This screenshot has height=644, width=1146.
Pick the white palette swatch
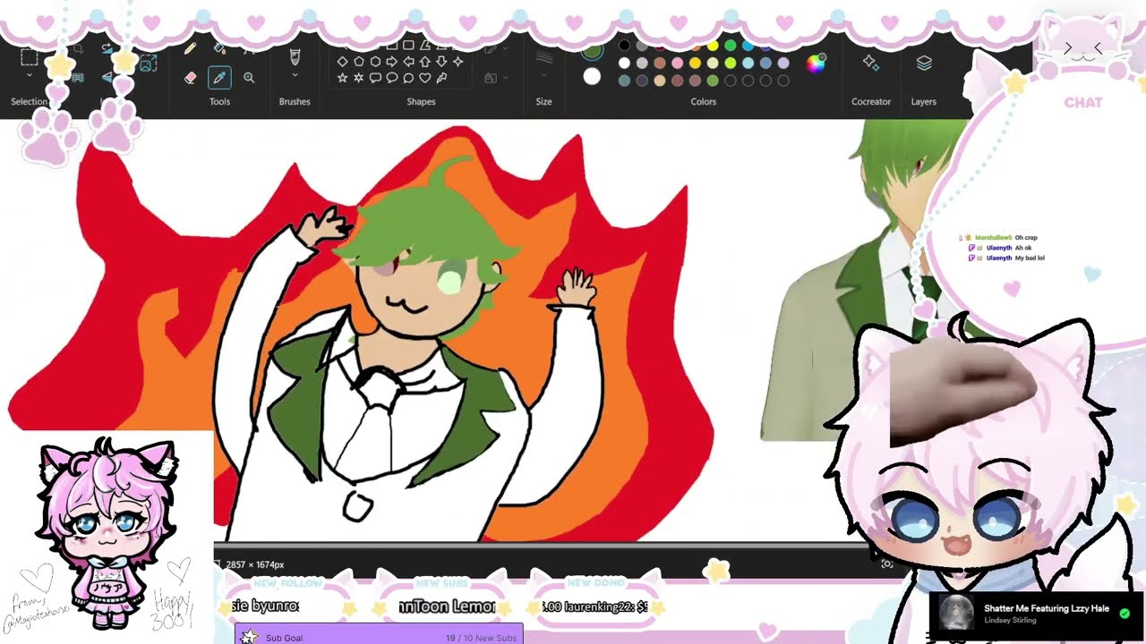pos(624,64)
